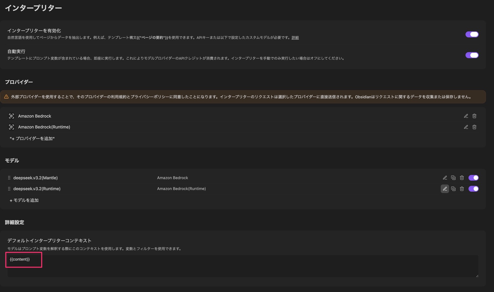This screenshot has width=494, height=292.
Task: Disable the インタープリターを有効化 toggle
Action: (x=472, y=34)
